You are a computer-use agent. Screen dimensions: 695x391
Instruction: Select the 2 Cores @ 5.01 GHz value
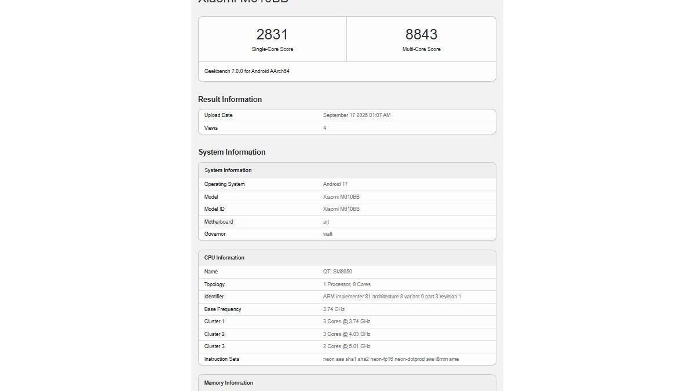click(x=347, y=346)
